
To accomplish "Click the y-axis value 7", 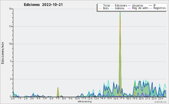I will 11,61.
